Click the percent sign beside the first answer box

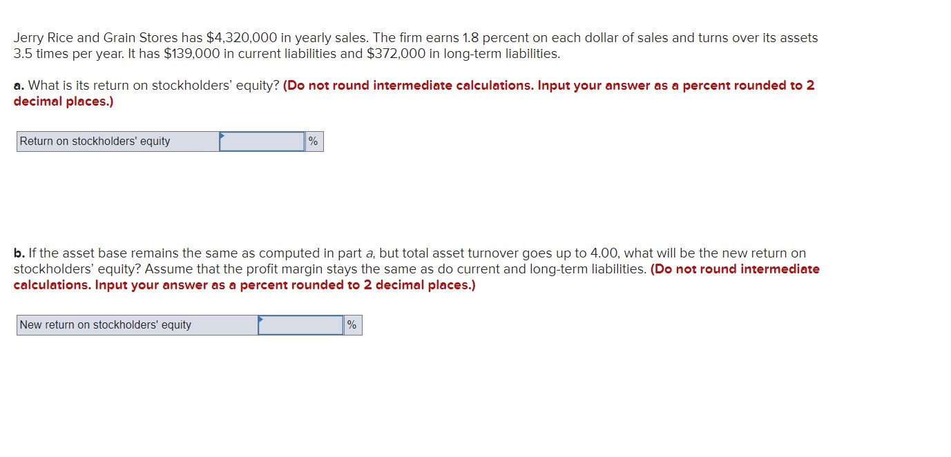pyautogui.click(x=313, y=141)
